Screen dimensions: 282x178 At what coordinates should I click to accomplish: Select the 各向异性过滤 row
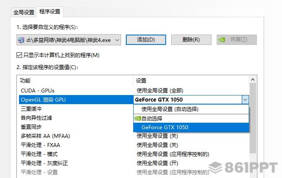tap(76, 118)
